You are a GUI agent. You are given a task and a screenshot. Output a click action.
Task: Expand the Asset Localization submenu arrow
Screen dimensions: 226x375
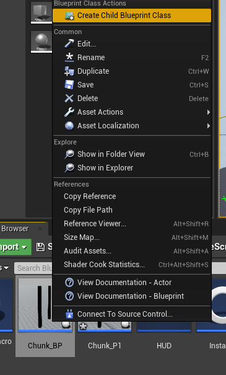[x=209, y=126]
